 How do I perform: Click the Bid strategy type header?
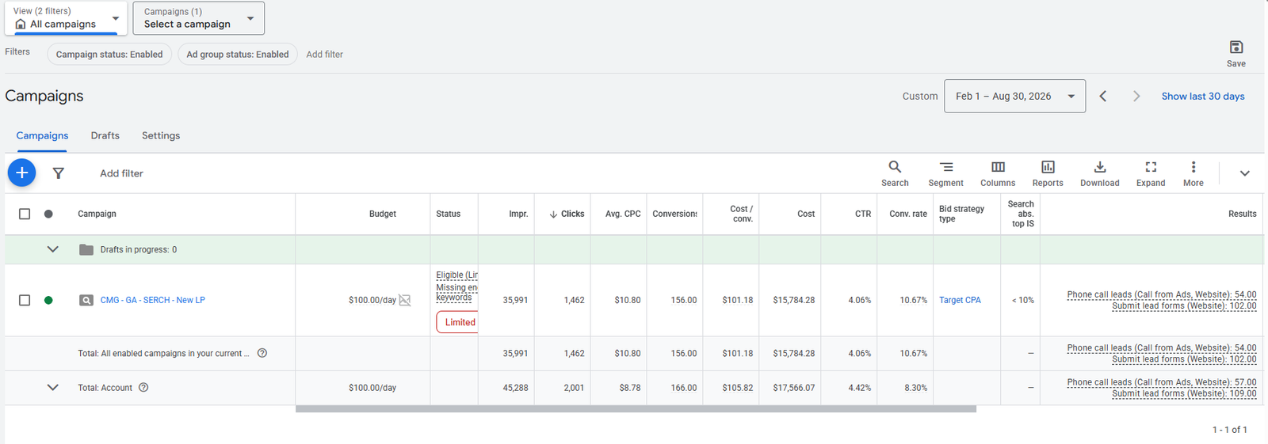961,214
